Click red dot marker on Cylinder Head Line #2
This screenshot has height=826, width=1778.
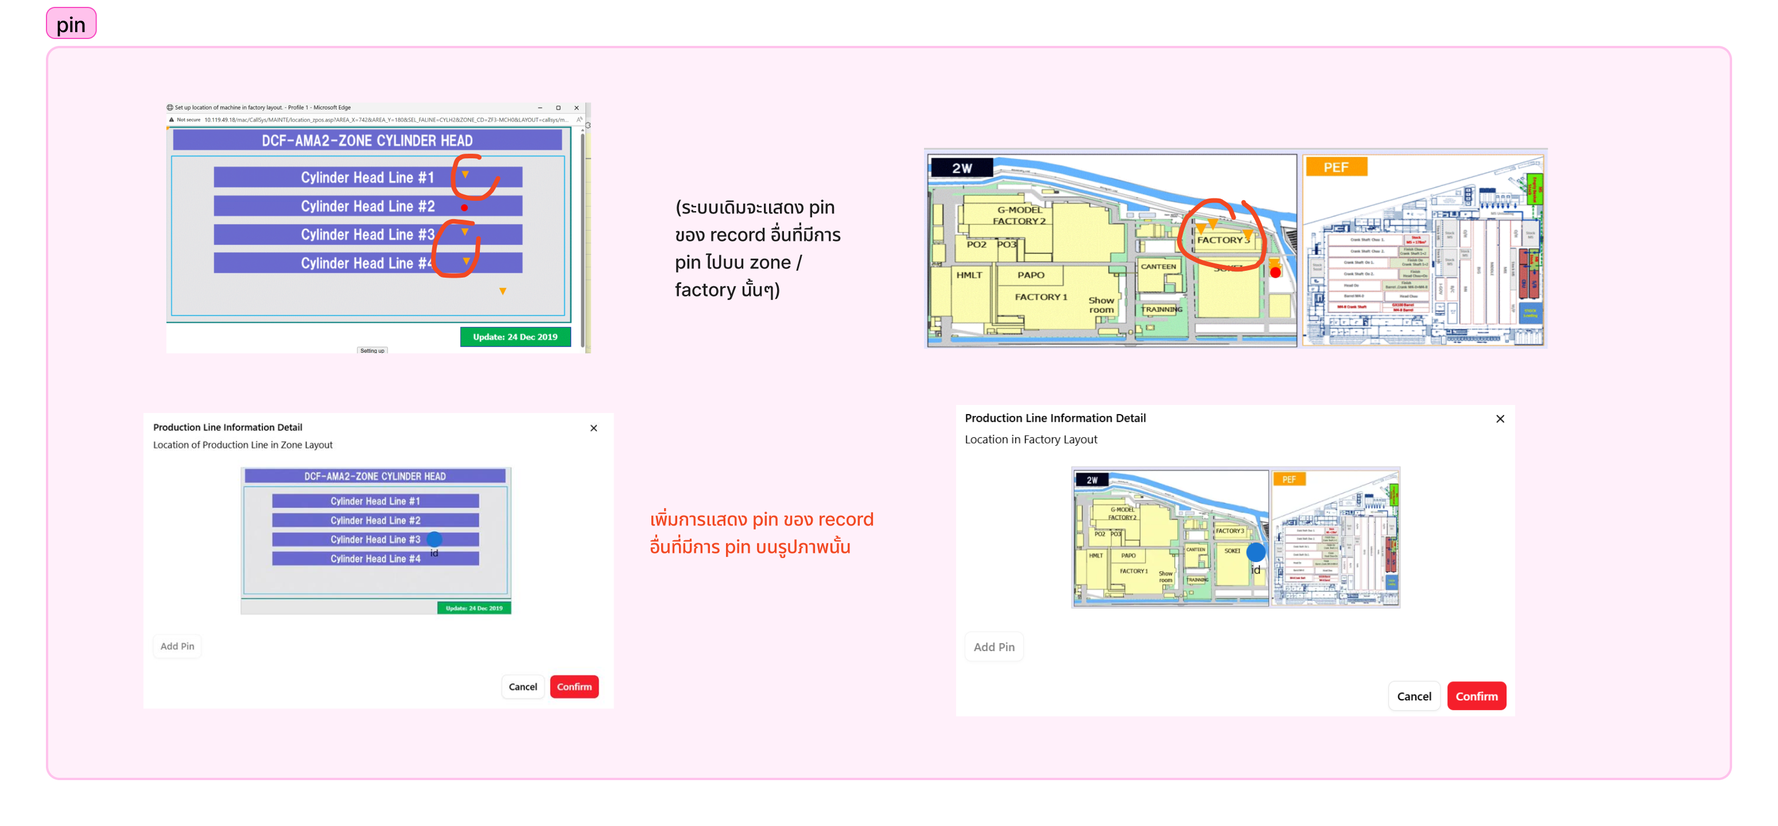[464, 207]
